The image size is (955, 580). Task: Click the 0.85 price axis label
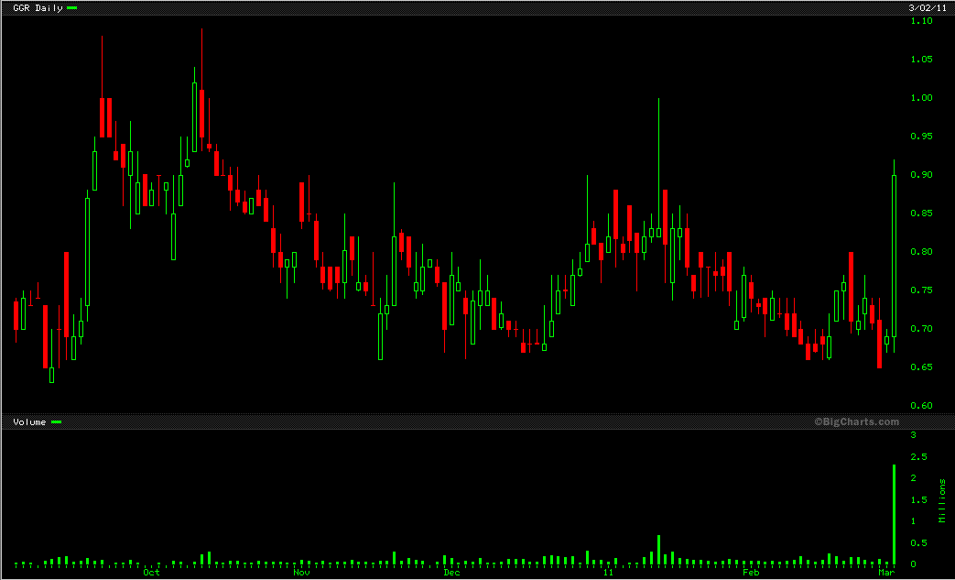[921, 213]
